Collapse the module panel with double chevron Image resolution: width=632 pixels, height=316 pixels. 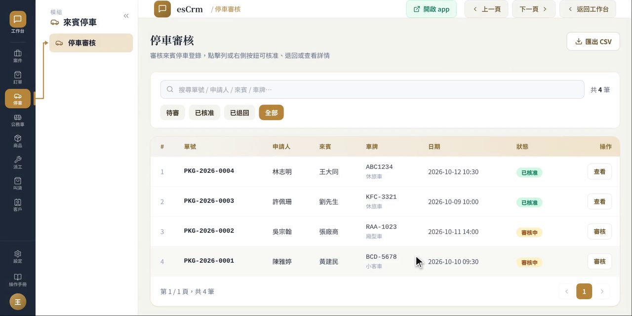coord(126,16)
